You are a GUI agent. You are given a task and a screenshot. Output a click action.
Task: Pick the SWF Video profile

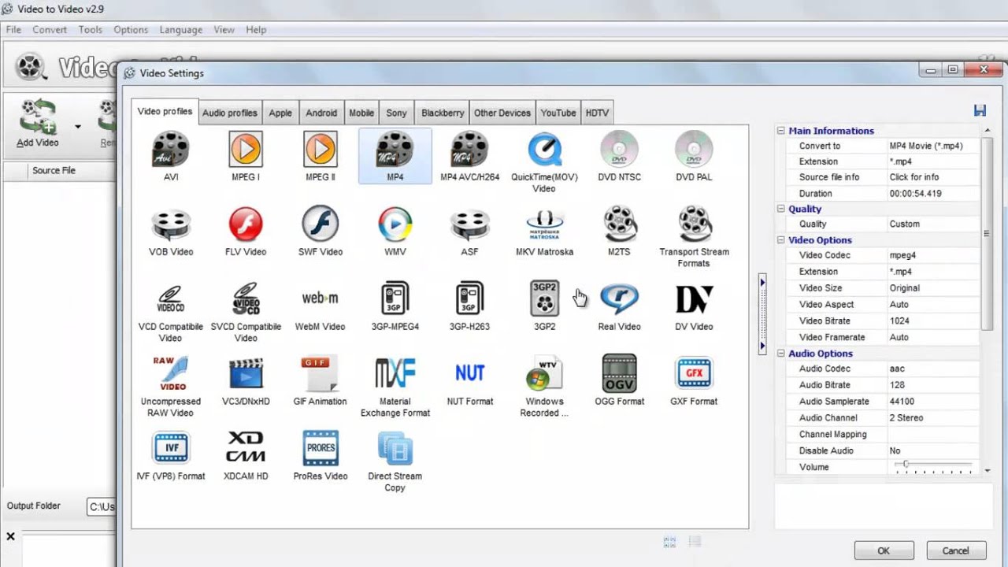[x=321, y=231]
